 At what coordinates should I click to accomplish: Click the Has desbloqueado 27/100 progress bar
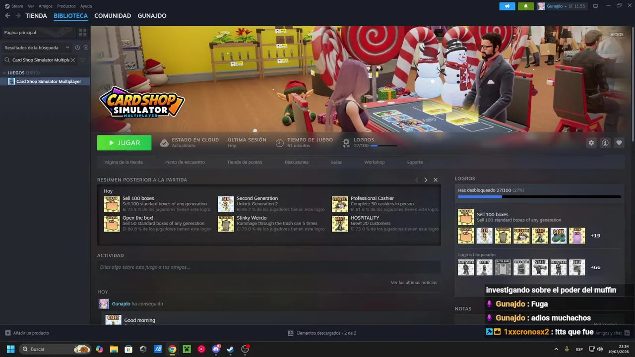tap(539, 197)
